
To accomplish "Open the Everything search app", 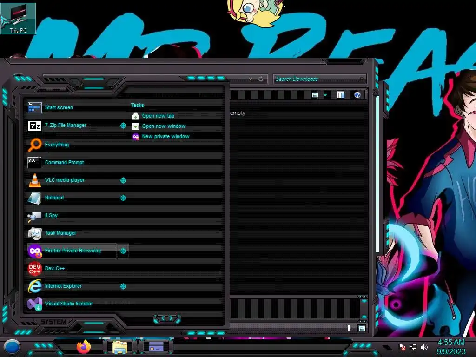I will click(x=72, y=145).
